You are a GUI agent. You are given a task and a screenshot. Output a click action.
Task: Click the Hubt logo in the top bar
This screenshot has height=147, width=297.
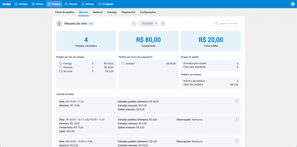coord(7,4)
